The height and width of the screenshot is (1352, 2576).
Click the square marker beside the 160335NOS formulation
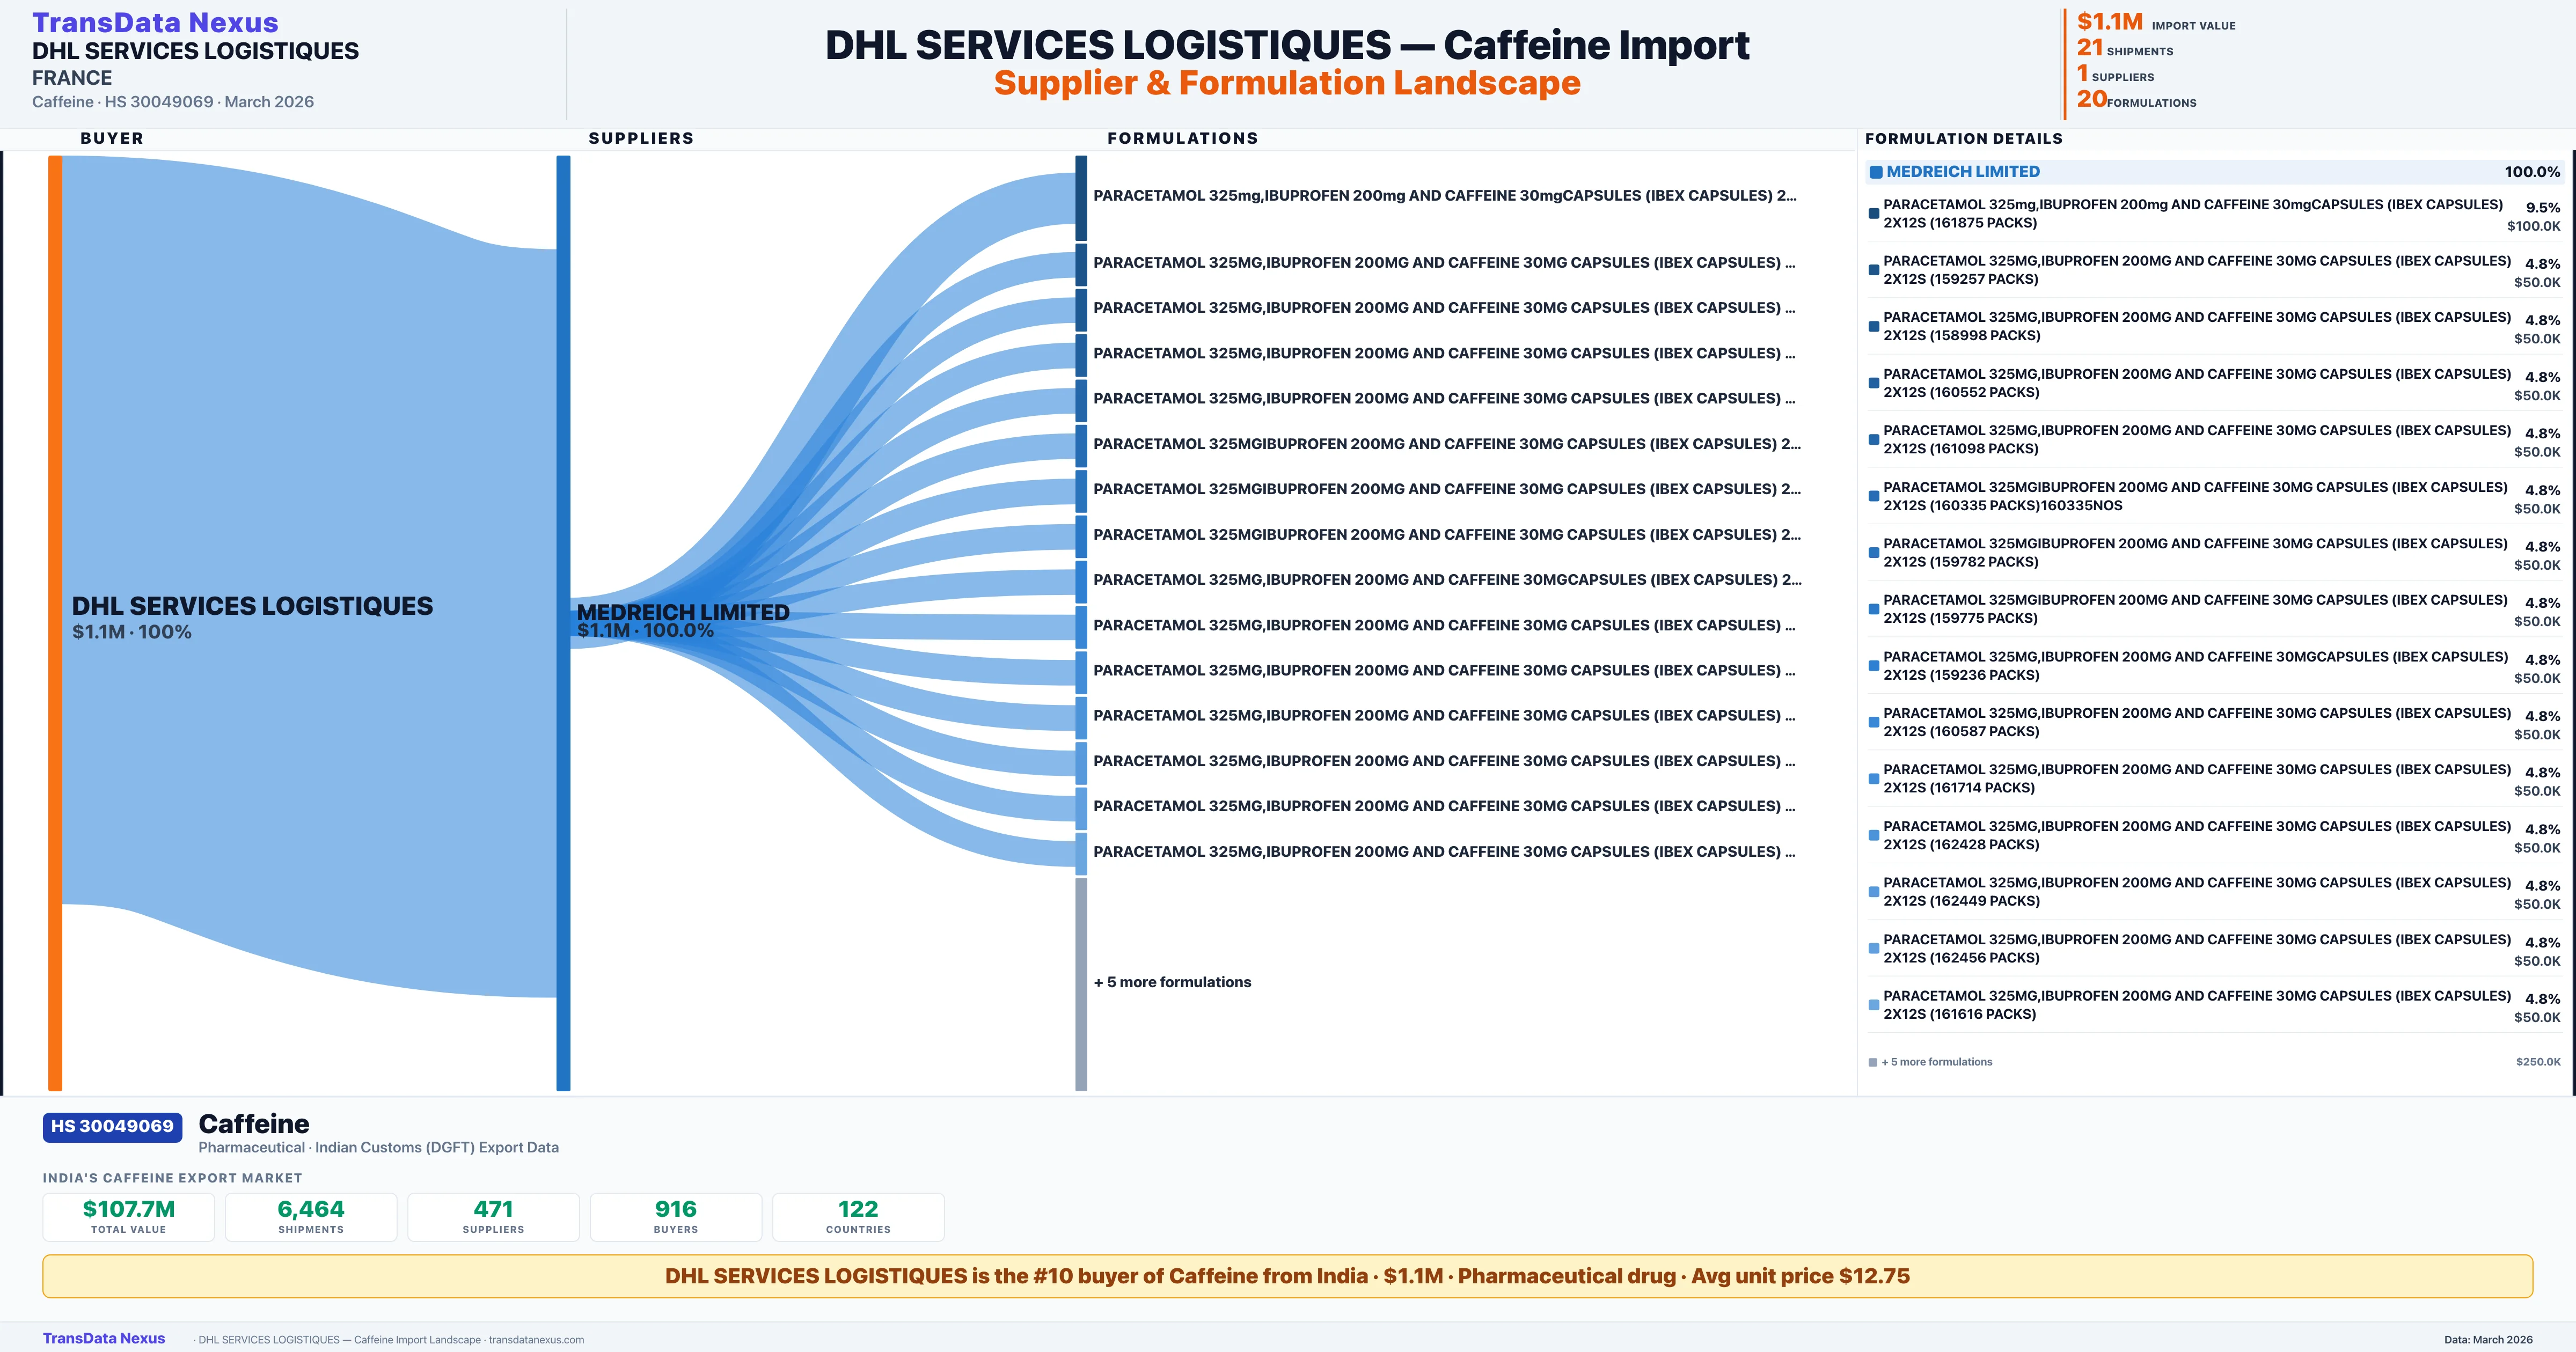[x=1873, y=495]
